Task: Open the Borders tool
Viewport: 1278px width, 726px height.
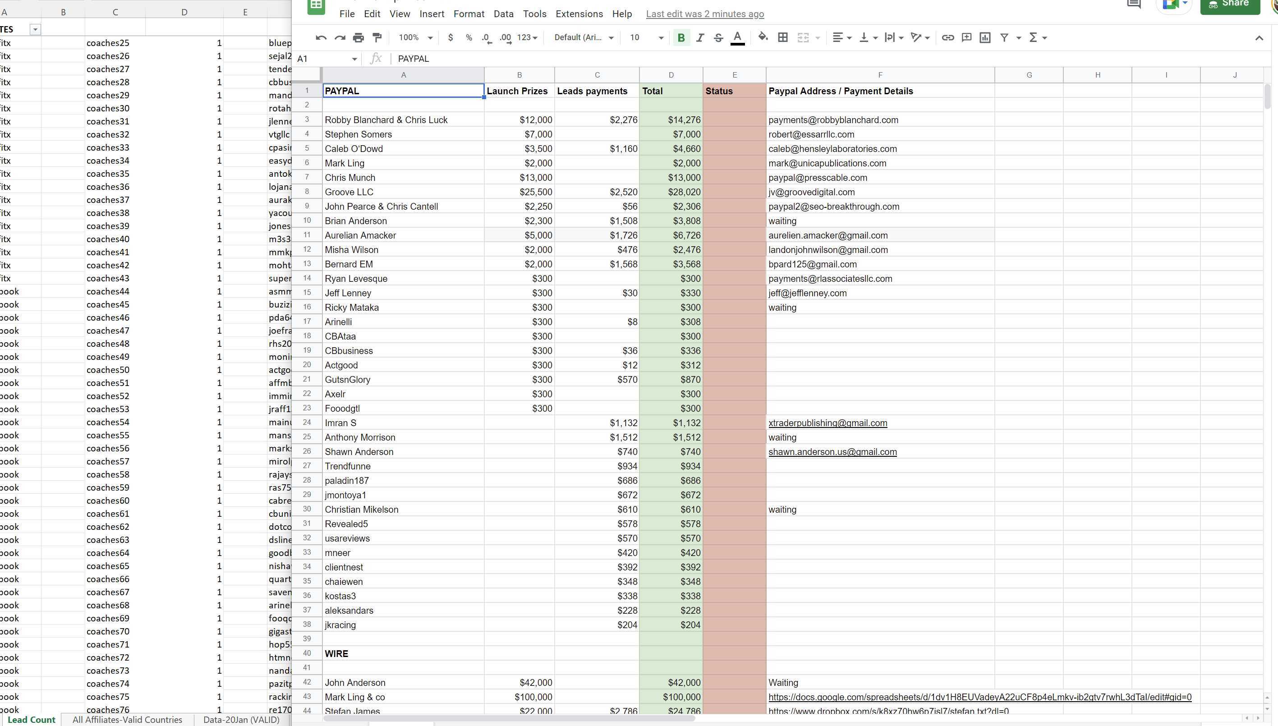Action: coord(783,37)
